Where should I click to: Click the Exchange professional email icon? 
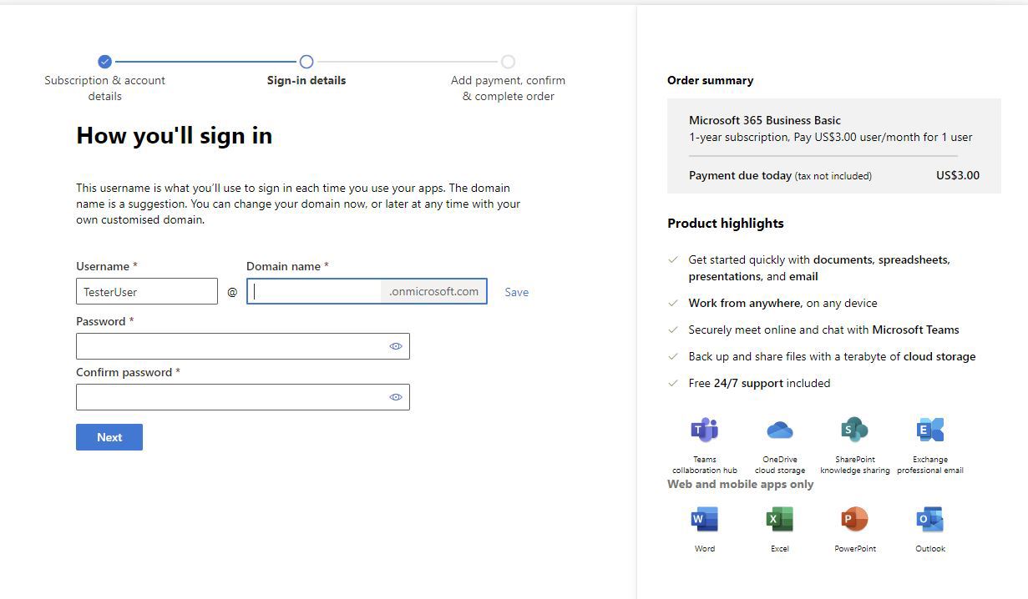coord(929,430)
